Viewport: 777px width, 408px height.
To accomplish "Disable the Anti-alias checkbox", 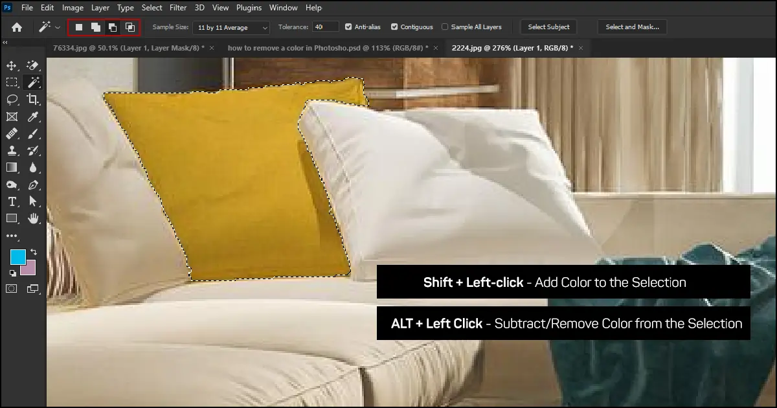I will point(348,27).
